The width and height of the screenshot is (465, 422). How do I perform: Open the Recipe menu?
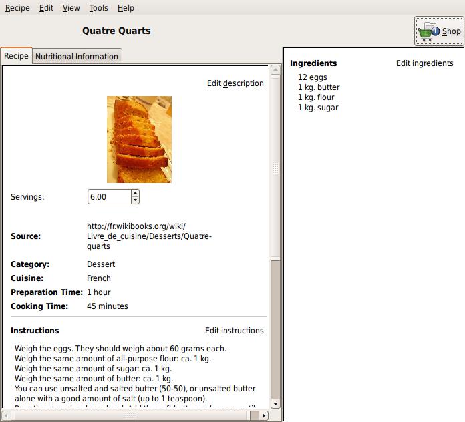coord(17,8)
